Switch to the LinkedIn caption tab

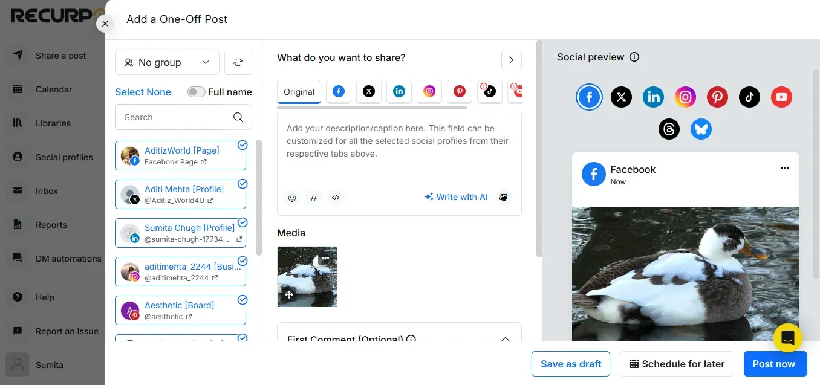[399, 91]
